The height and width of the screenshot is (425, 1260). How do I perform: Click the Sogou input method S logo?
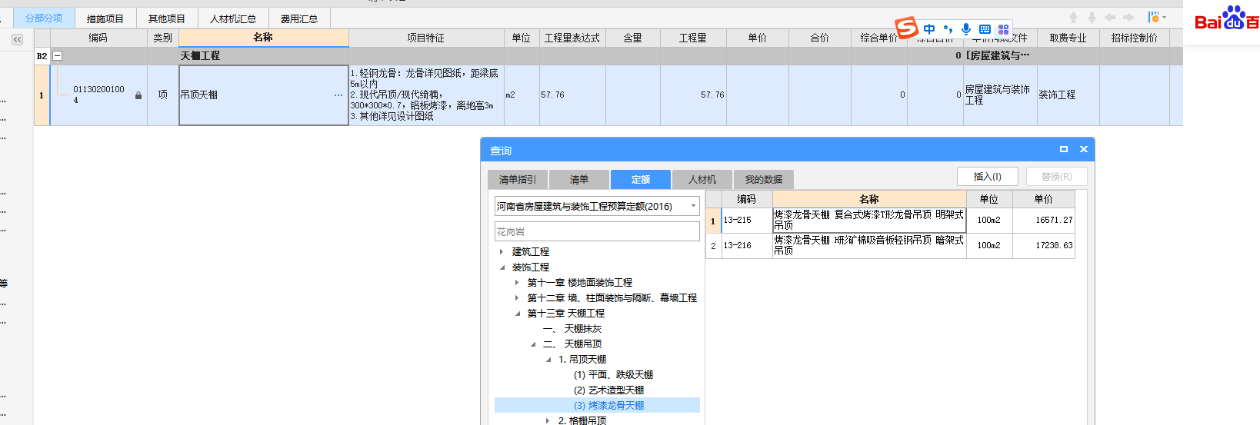(x=907, y=28)
